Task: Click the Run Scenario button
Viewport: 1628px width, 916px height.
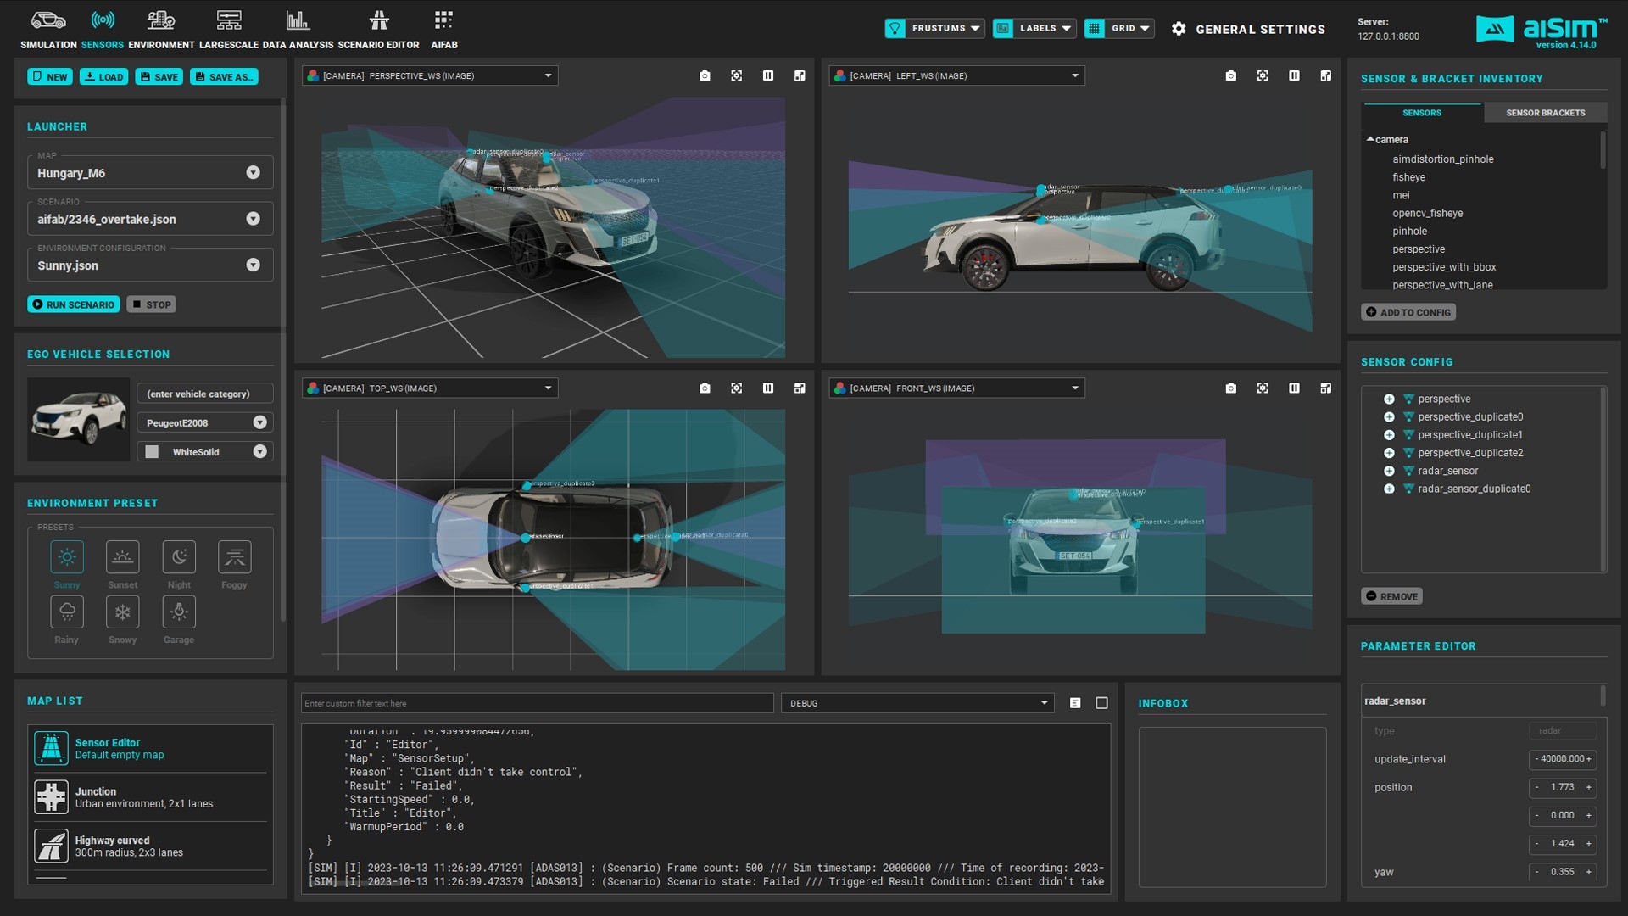Action: point(73,304)
